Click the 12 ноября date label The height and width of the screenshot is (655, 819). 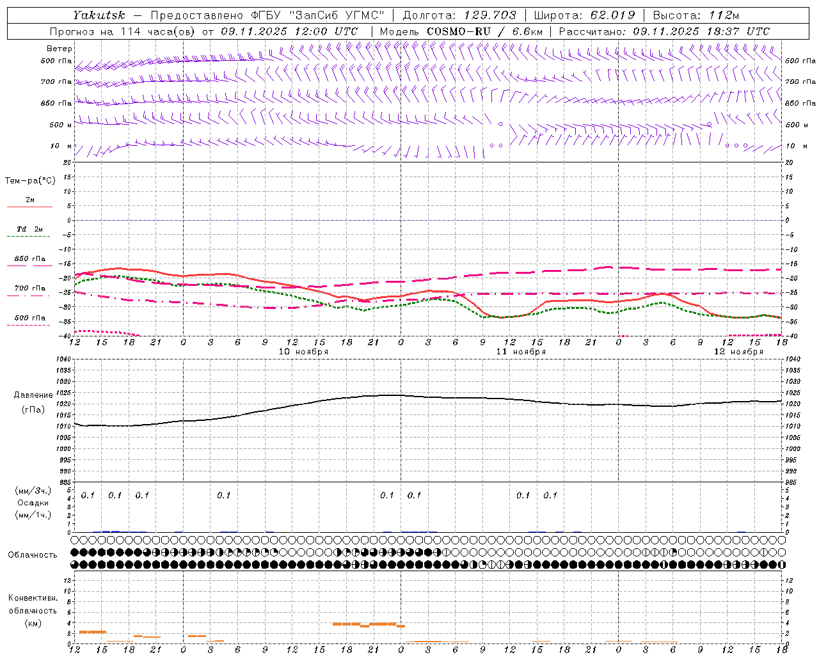(x=738, y=352)
